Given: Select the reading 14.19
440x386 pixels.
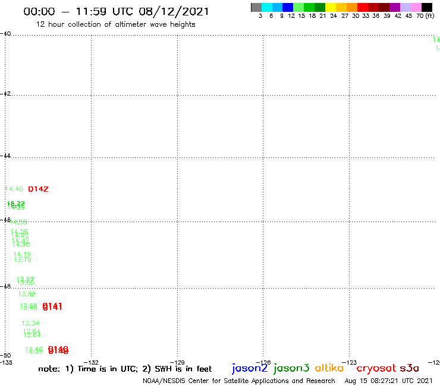Looking at the screenshot, I should click(22, 254).
